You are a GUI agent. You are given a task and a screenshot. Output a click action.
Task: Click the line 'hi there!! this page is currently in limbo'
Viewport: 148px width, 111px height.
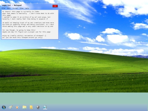(21, 12)
